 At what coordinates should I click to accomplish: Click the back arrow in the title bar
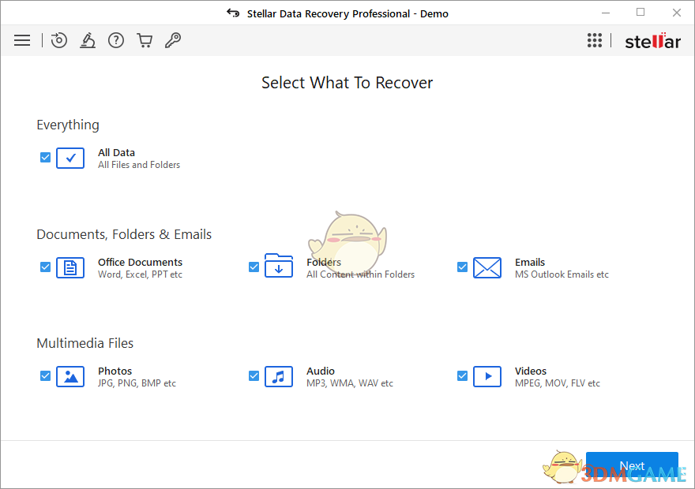[232, 13]
